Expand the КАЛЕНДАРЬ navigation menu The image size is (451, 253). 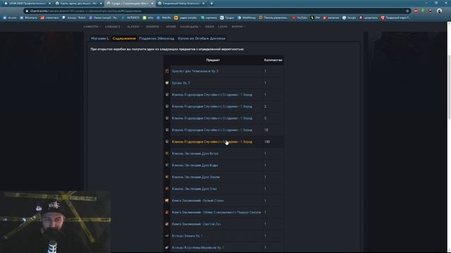point(190,27)
